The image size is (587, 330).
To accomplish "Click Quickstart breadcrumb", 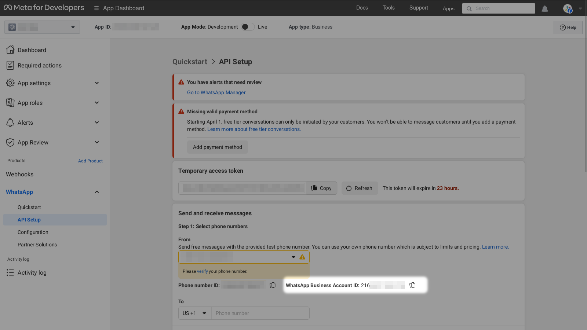I will (190, 62).
